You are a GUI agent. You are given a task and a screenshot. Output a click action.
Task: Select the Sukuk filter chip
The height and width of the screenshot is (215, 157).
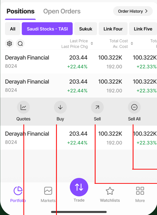click(x=86, y=29)
